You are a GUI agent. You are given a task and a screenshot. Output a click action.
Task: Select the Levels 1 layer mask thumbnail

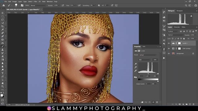[x=179, y=43]
